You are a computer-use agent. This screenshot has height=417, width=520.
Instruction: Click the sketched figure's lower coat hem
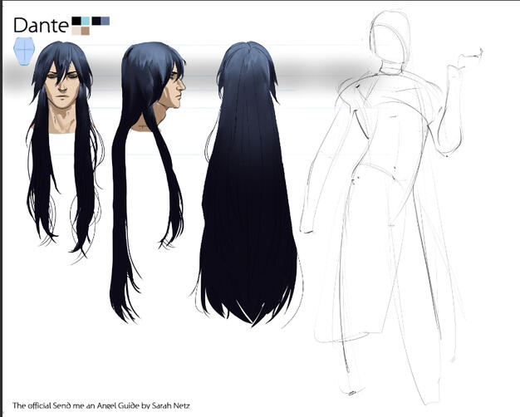click(x=374, y=332)
